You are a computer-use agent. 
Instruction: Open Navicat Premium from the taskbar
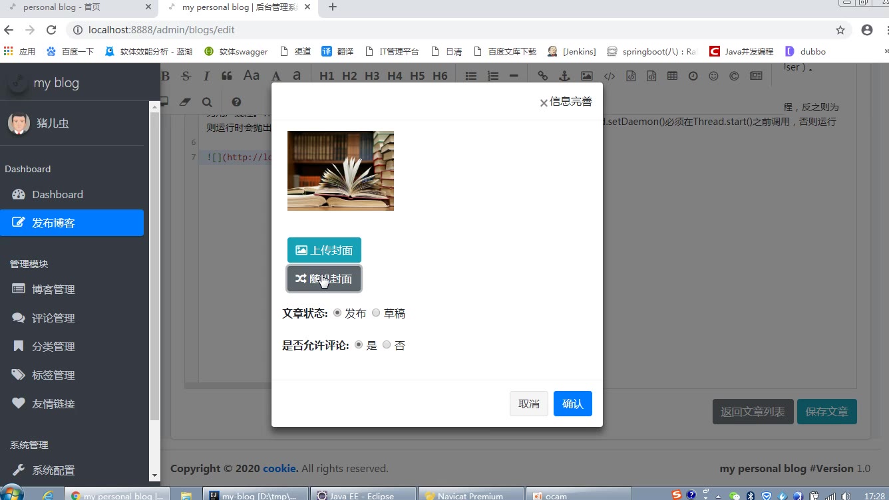pos(470,495)
